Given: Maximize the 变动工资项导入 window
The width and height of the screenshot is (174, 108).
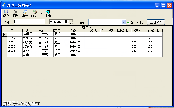Looking at the screenshot, I should [163, 5].
